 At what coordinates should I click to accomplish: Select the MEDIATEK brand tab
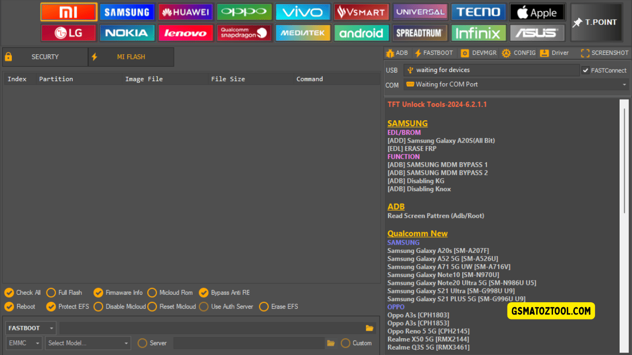coord(303,33)
